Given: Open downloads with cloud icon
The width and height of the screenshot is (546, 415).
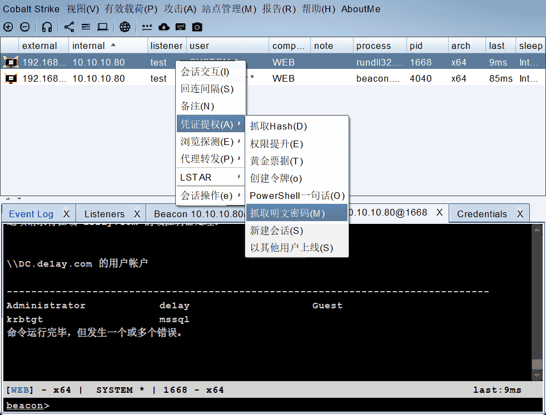Looking at the screenshot, I should (x=163, y=27).
